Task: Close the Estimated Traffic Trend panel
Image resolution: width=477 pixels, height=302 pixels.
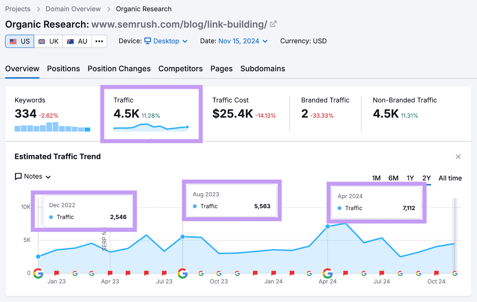Action: pos(458,157)
